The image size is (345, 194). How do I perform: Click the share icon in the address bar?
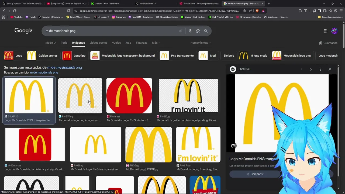[251, 11]
